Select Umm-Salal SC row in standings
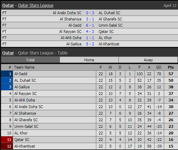The image size is (178, 150). tap(89, 126)
